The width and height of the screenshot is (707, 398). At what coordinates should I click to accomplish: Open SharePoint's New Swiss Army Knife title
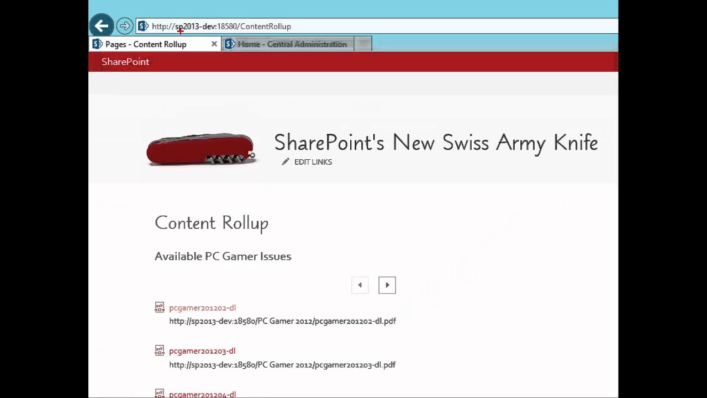[436, 143]
